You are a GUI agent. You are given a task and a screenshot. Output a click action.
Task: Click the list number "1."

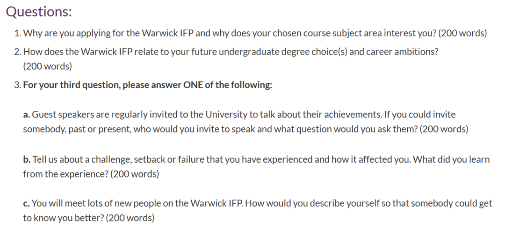tap(17, 34)
